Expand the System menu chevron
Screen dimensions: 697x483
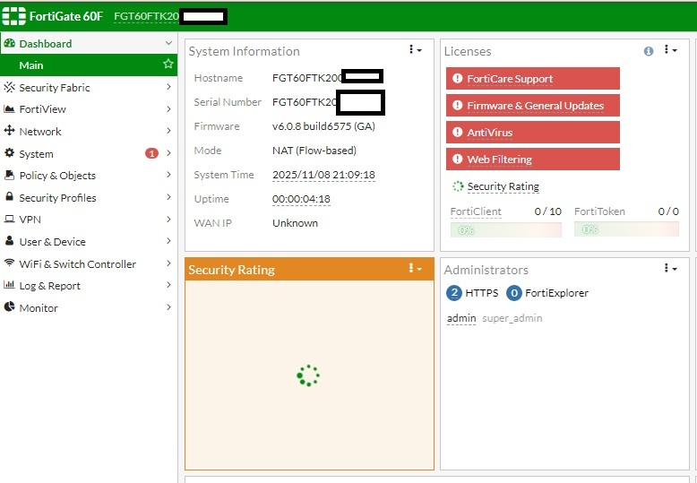pos(168,153)
